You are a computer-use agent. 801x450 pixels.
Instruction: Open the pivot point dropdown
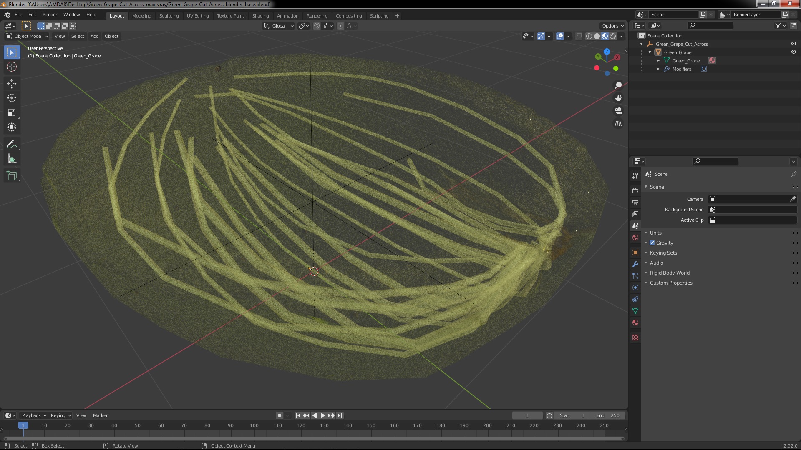click(304, 26)
